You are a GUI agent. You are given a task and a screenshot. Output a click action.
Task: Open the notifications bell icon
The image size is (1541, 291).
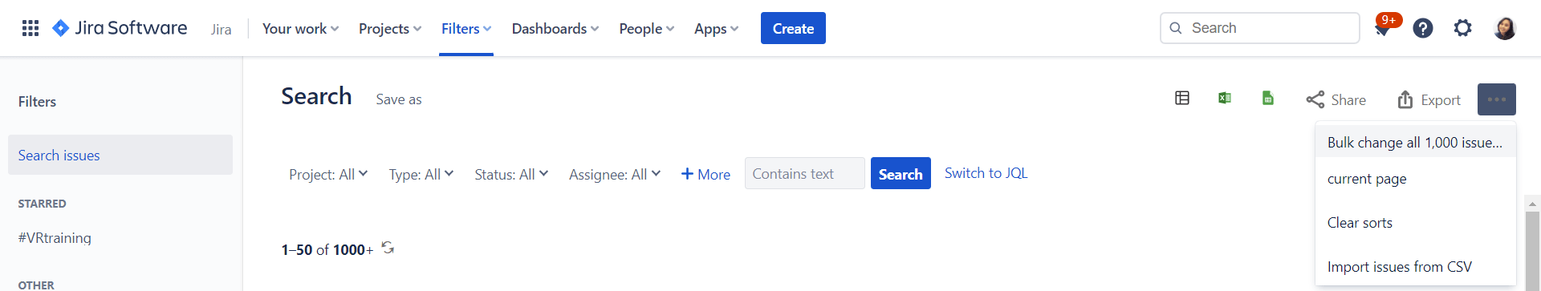click(1383, 28)
